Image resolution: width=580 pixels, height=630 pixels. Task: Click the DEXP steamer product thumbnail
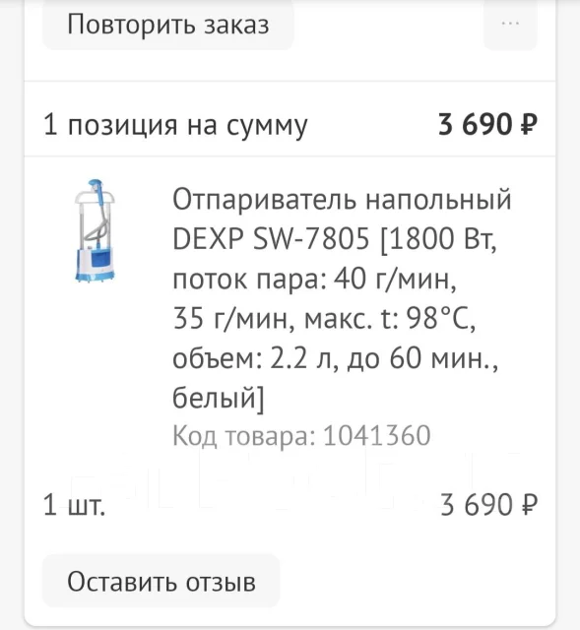(x=96, y=230)
